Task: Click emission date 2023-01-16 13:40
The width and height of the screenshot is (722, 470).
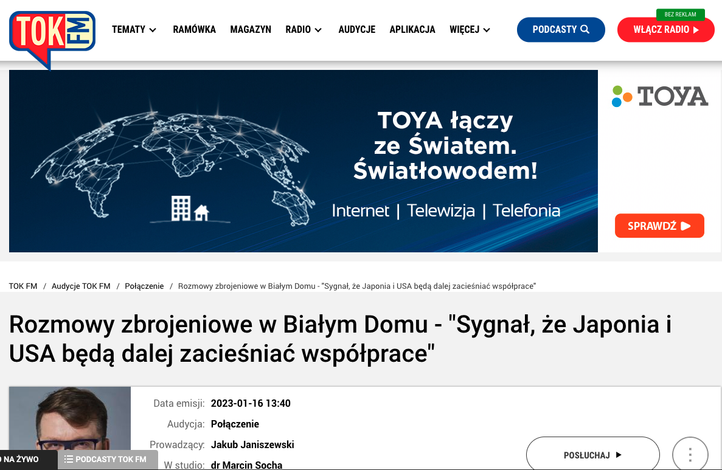Action: (251, 403)
